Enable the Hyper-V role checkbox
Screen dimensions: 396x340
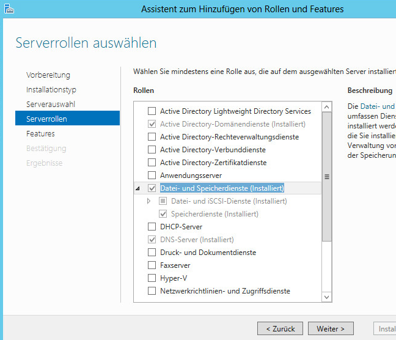click(x=152, y=278)
